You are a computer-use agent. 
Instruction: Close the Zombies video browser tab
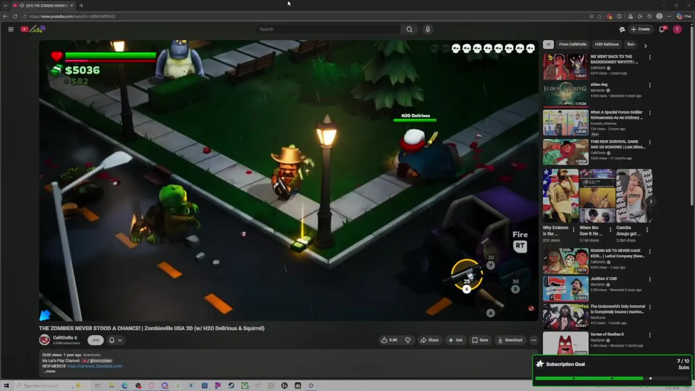71,5
